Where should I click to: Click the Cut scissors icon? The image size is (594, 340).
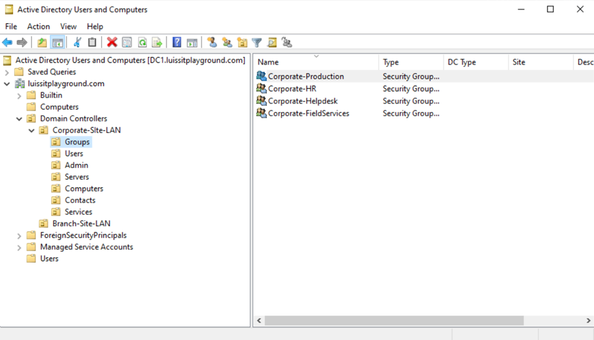click(77, 43)
